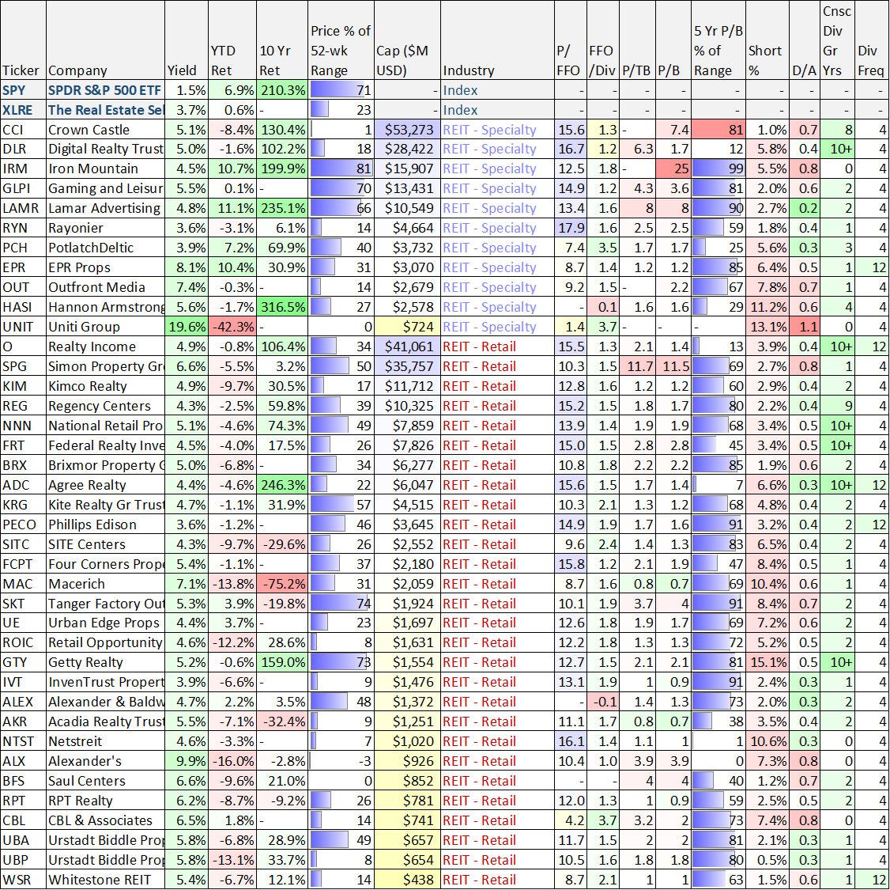
Task: Click the XLRE ticker cell
Action: tap(23, 110)
